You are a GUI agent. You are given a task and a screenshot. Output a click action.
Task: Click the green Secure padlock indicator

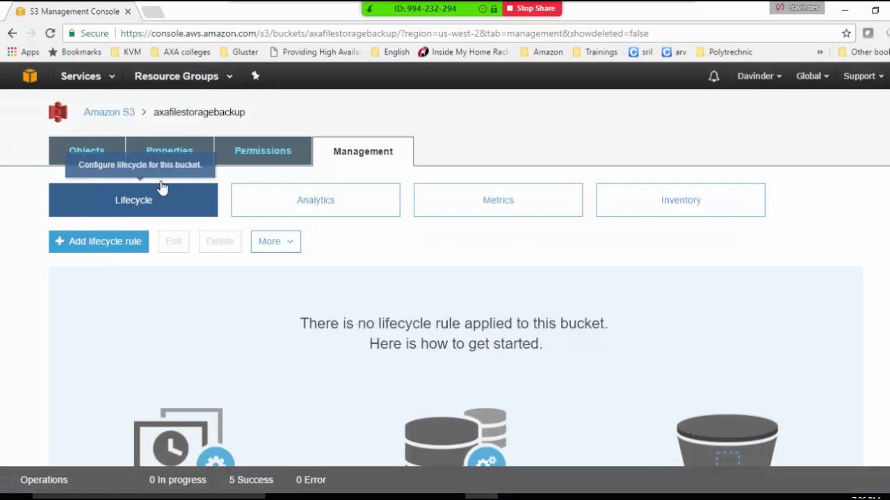pos(88,33)
